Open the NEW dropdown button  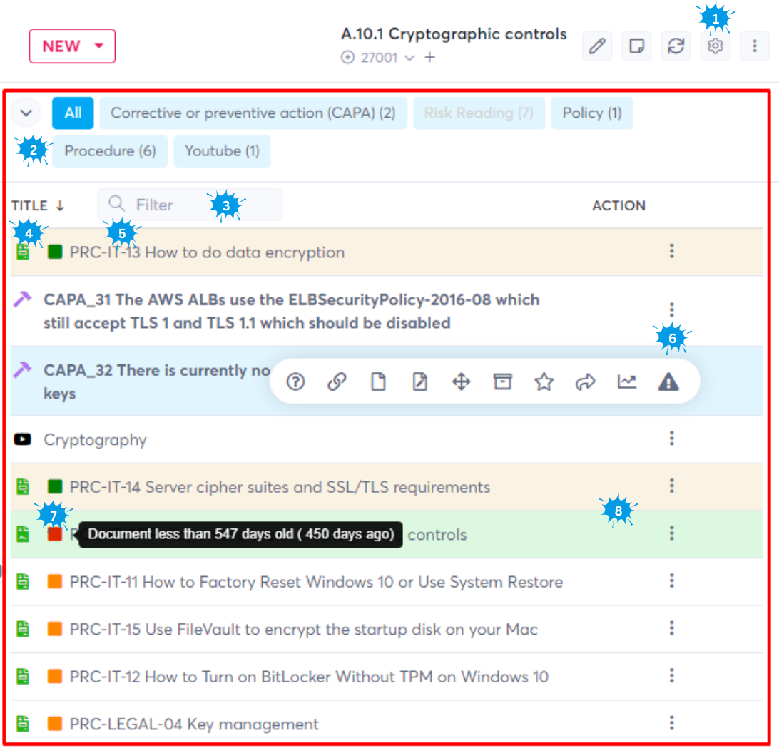[72, 46]
